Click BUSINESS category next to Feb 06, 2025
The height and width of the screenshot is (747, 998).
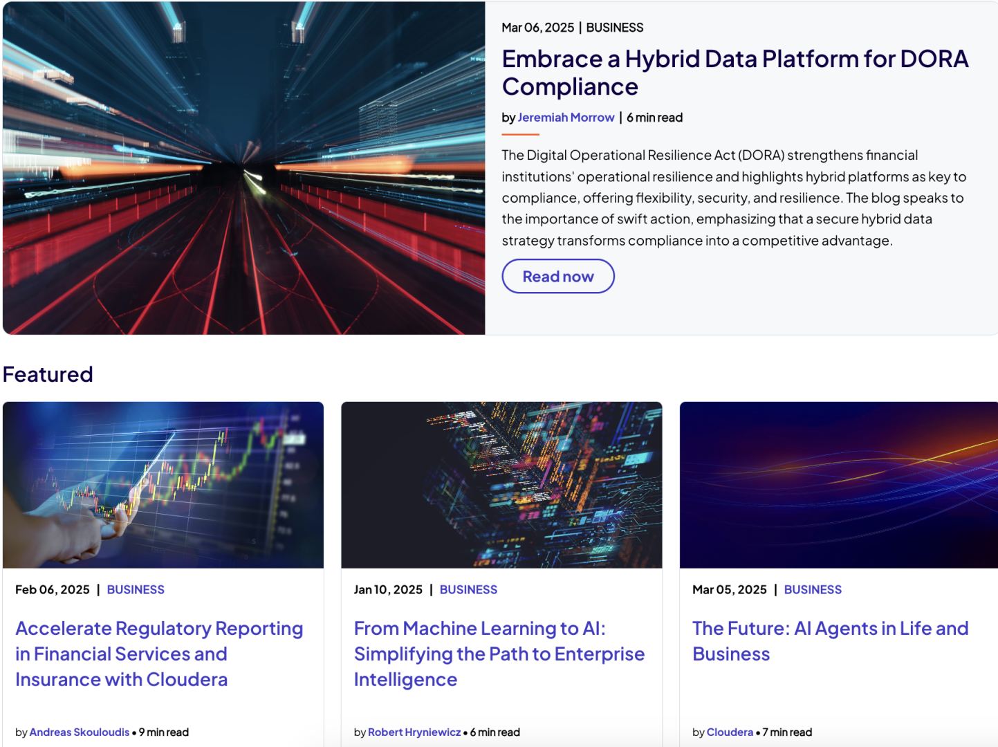(x=136, y=590)
